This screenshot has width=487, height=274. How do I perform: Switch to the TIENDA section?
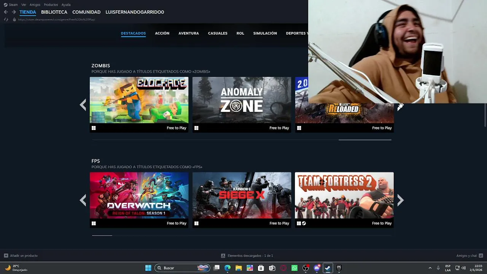(28, 12)
